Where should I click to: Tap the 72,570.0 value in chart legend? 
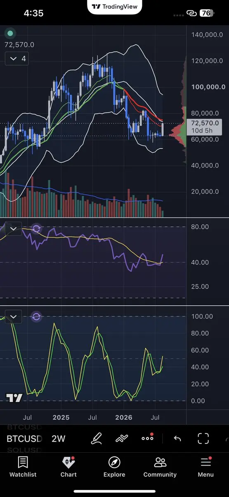pyautogui.click(x=19, y=45)
